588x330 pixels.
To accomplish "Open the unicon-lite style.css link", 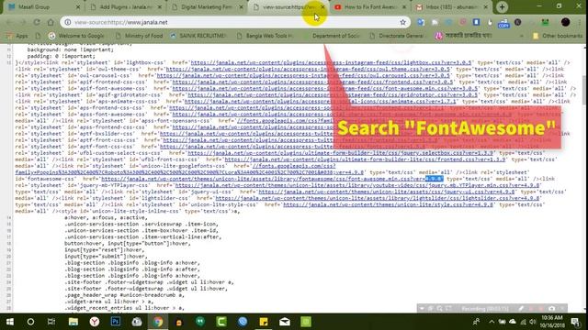I will tap(388, 204).
